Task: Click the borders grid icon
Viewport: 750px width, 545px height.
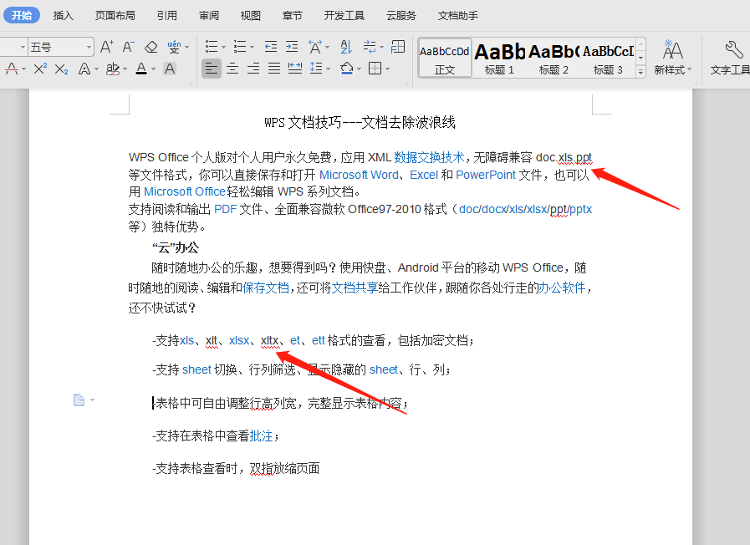Action: tap(375, 69)
